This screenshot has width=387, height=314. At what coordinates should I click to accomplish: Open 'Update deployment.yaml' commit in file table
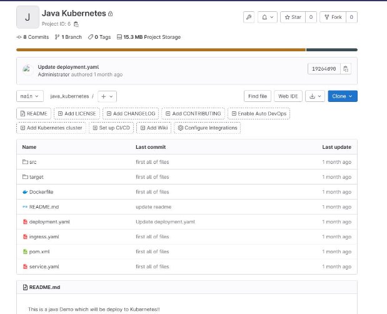coord(165,222)
